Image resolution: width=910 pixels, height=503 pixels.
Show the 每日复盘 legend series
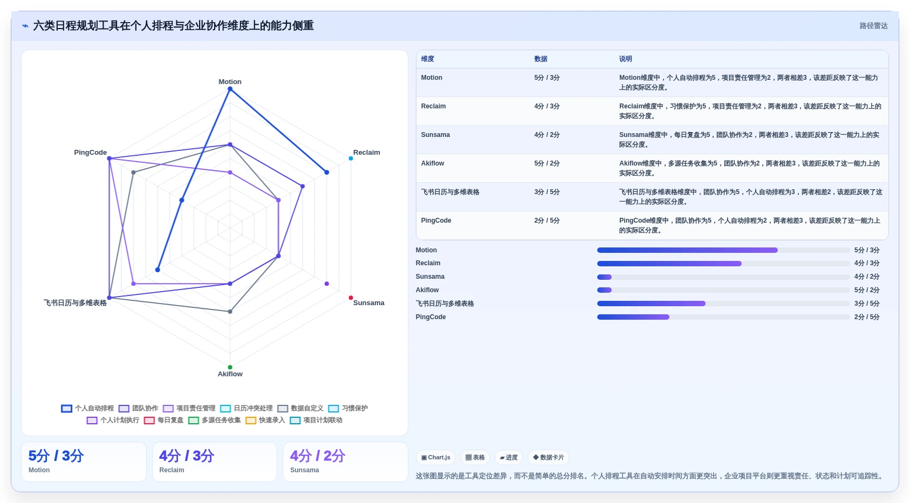[x=163, y=421]
